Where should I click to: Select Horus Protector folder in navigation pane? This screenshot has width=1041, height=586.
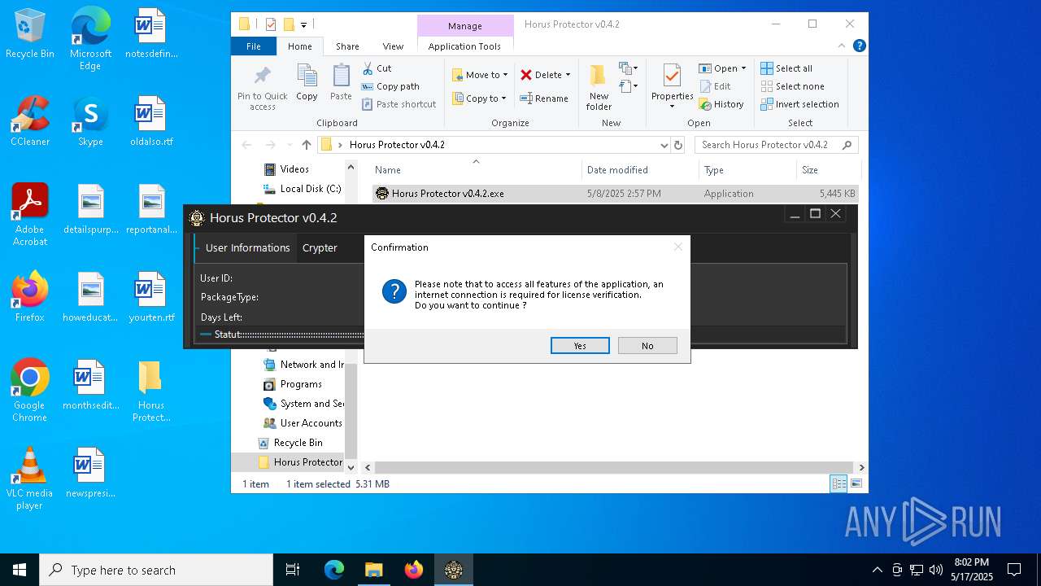pyautogui.click(x=300, y=462)
